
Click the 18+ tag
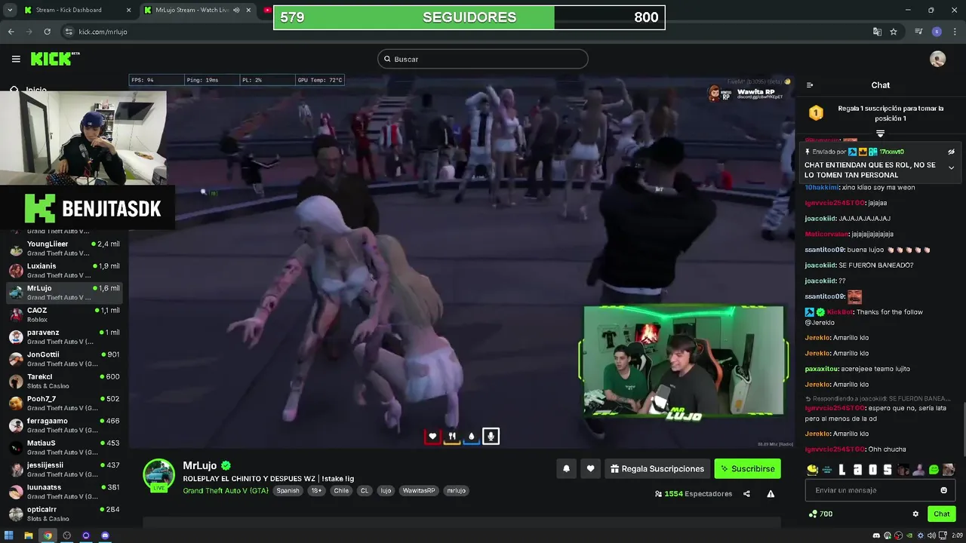coord(316,490)
